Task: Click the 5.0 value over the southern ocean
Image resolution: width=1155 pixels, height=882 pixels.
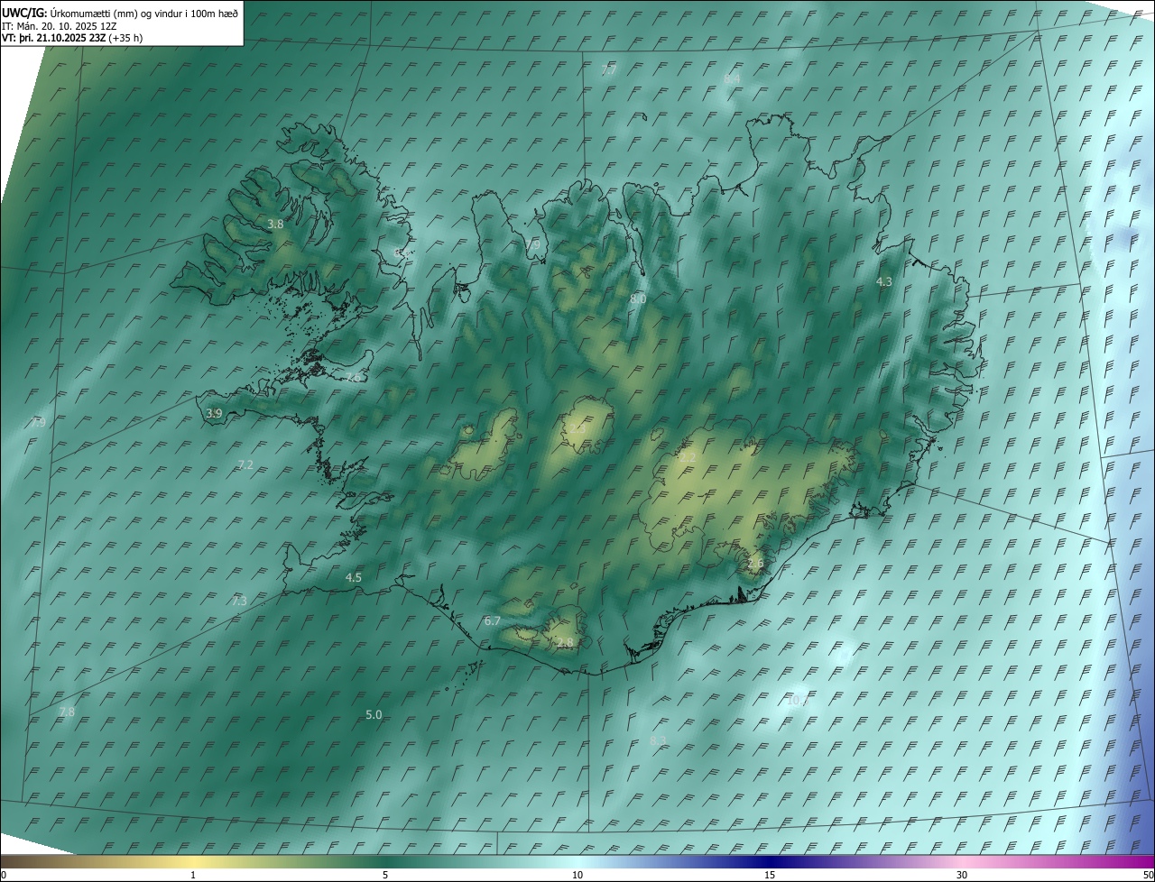Action: coord(374,714)
